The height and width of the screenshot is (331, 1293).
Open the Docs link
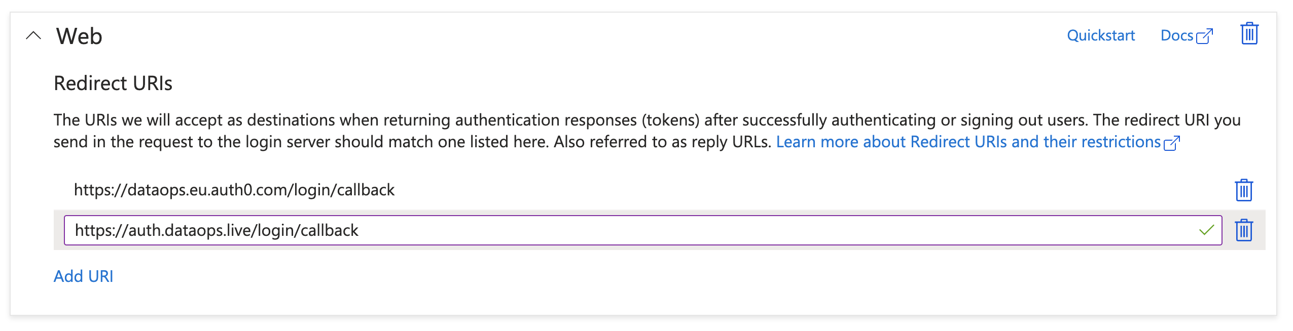(1177, 35)
